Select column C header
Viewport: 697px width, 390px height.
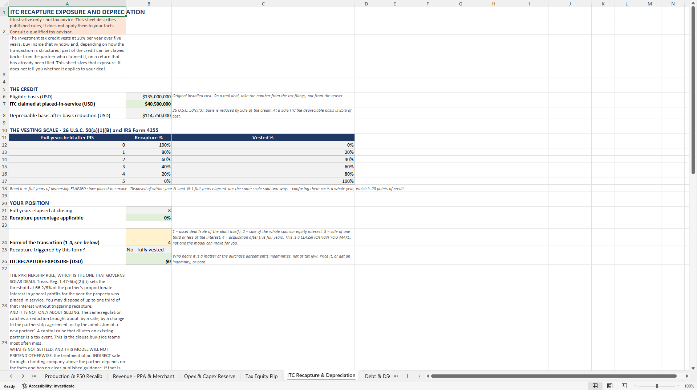263,4
